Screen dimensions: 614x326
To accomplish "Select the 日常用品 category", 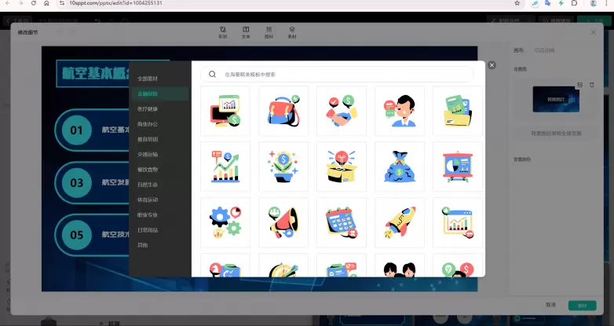I will [x=148, y=229].
